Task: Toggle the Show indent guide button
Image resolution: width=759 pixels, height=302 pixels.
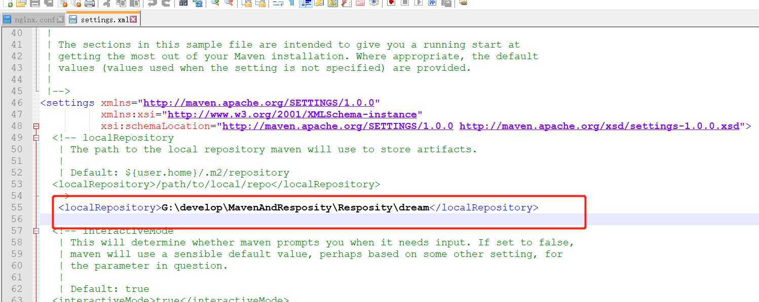Action: [306, 3]
